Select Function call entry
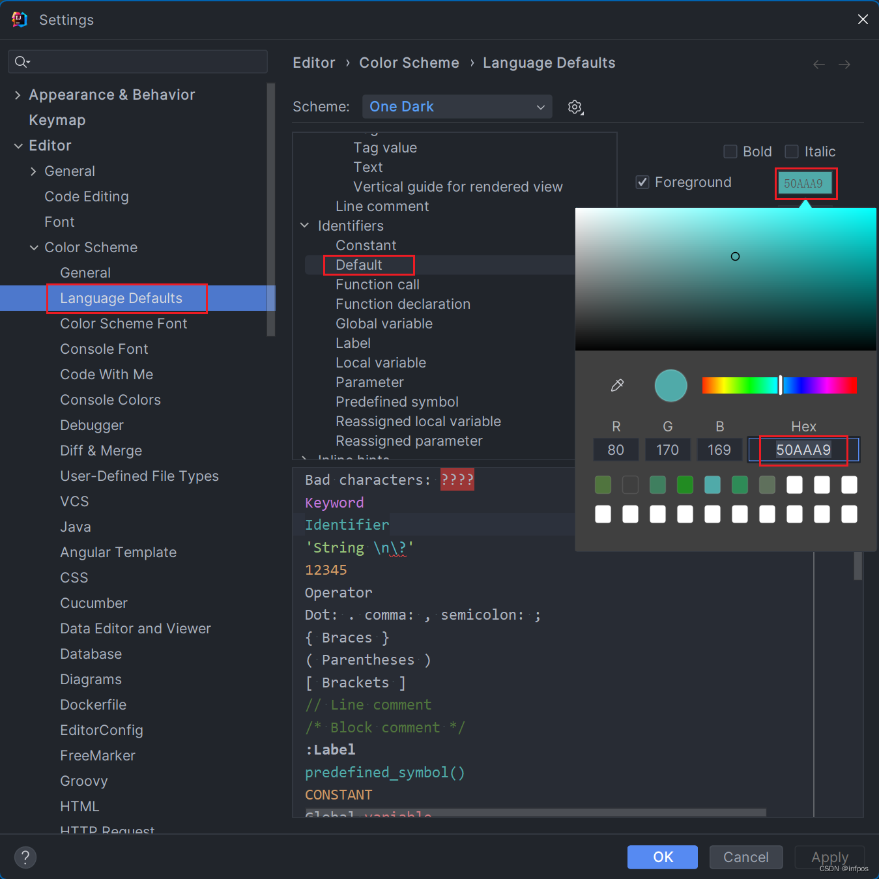 [378, 285]
